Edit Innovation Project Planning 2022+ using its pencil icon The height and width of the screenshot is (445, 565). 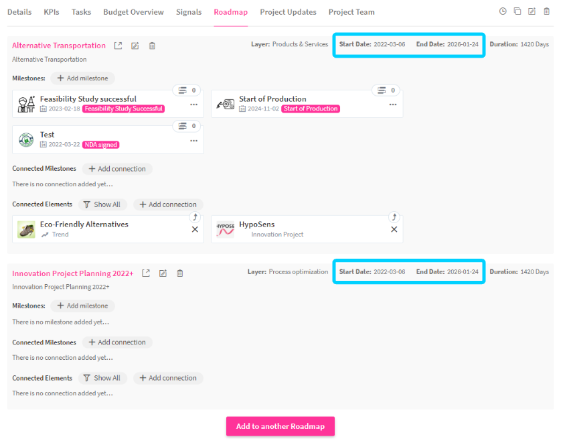(163, 273)
